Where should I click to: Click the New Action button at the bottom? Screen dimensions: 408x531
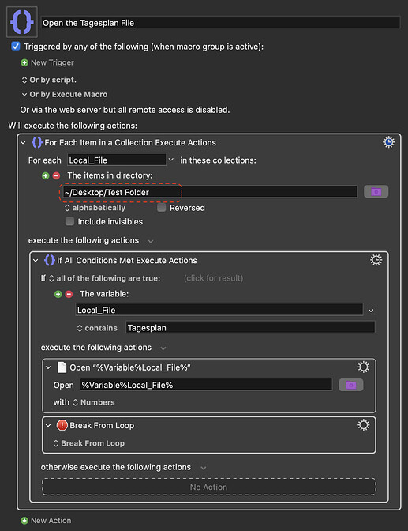(x=46, y=520)
